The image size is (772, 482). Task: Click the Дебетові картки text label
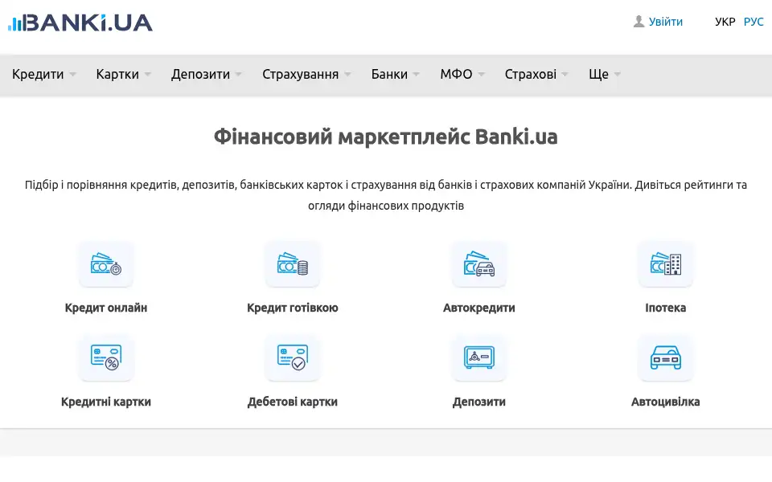click(x=293, y=402)
